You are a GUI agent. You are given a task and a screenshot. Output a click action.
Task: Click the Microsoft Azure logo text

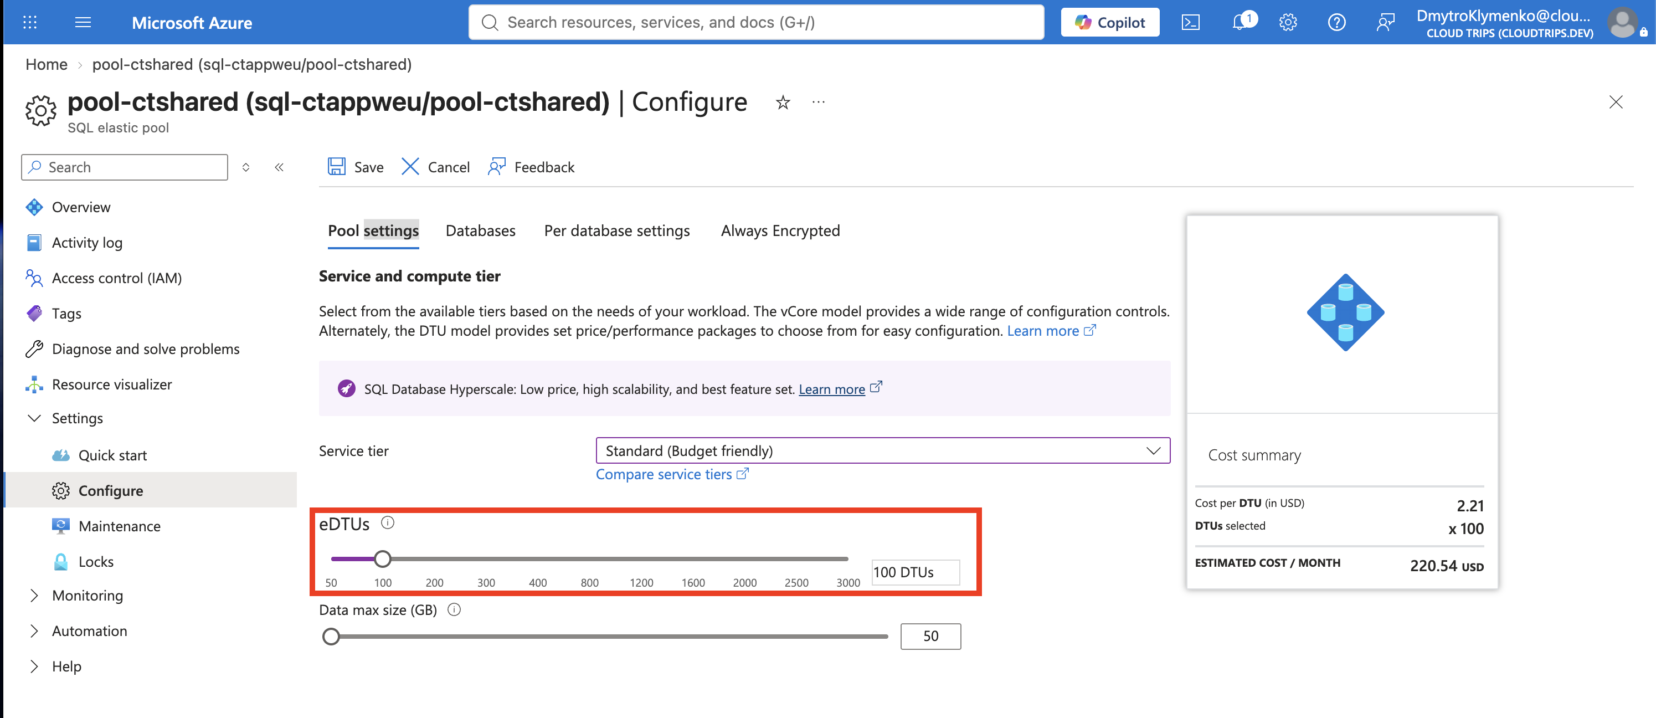(x=192, y=23)
